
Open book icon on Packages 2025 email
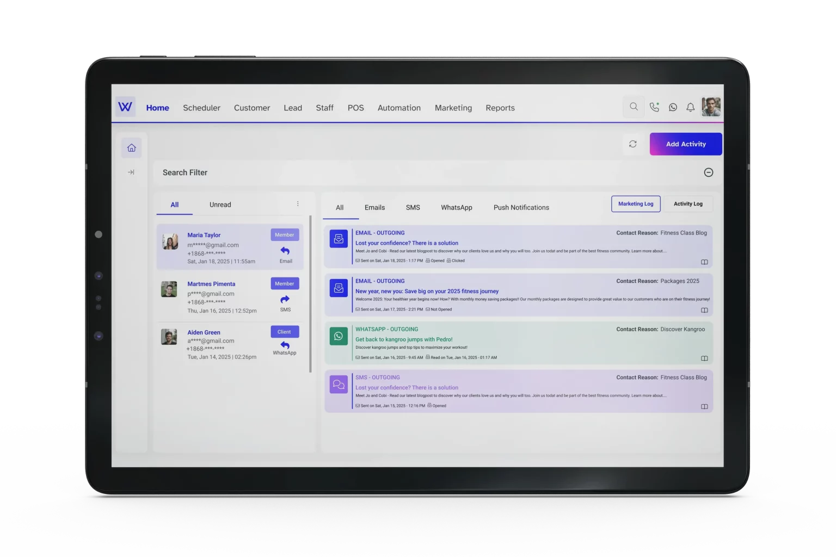704,311
